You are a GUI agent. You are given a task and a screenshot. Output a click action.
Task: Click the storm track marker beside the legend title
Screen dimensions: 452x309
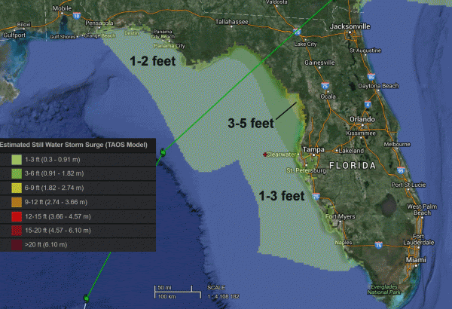pos(163,152)
